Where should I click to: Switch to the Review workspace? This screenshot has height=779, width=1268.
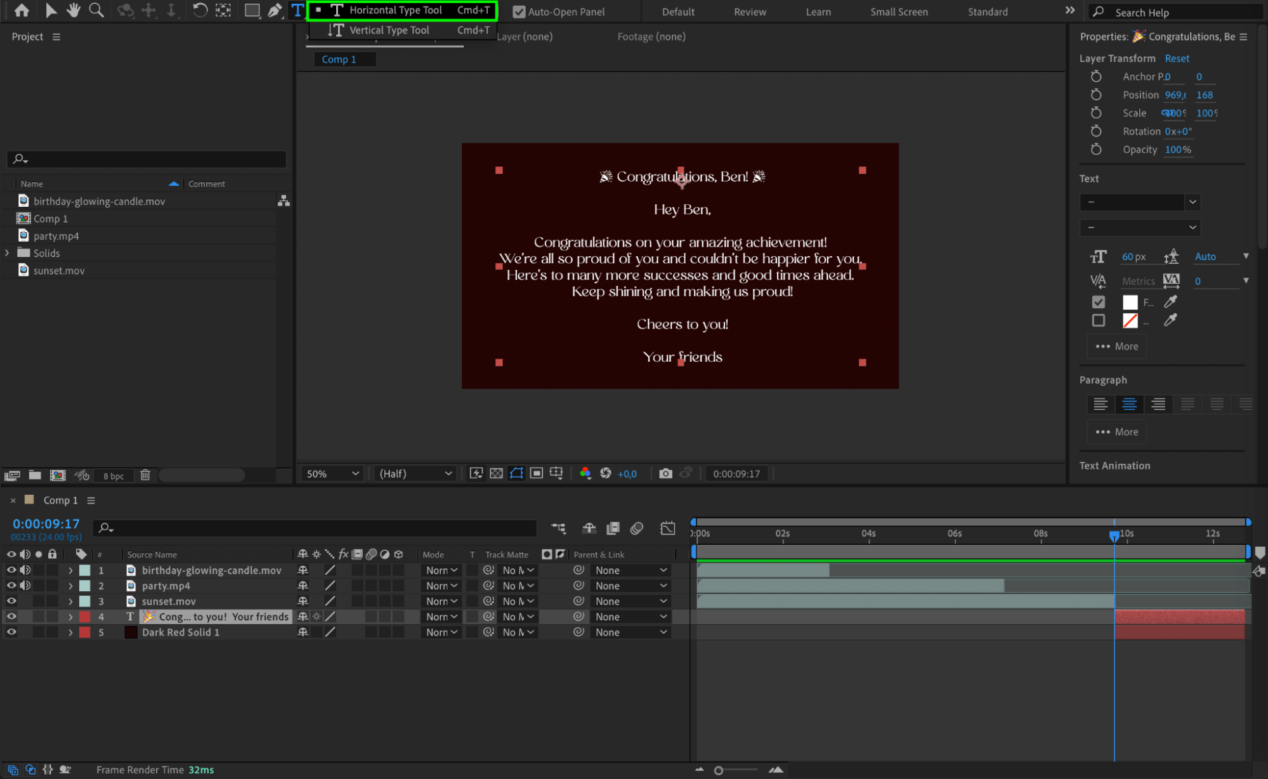[x=750, y=11]
